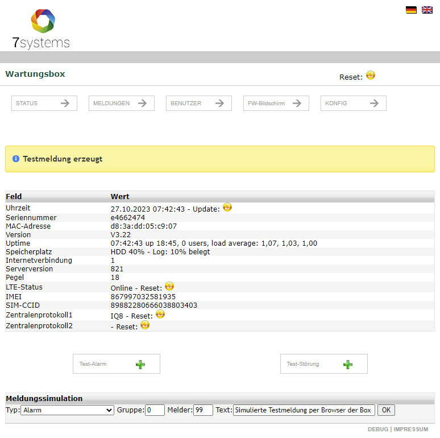Image resolution: width=440 pixels, height=438 pixels.
Task: Open the FW-Bildschirm page
Action: 276,104
